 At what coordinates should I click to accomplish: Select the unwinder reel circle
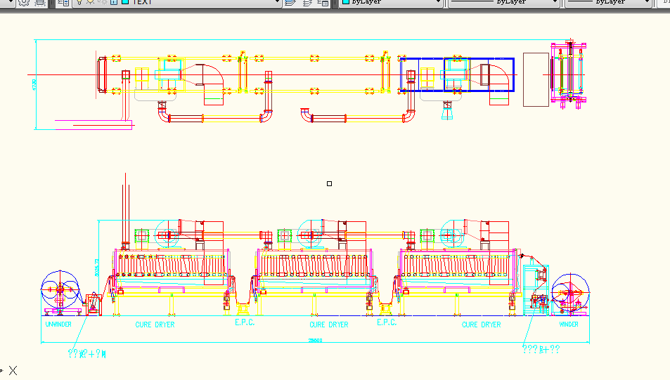pos(60,289)
